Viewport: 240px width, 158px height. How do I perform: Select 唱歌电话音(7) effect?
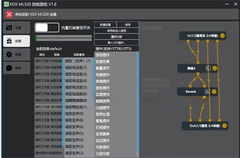78,68
